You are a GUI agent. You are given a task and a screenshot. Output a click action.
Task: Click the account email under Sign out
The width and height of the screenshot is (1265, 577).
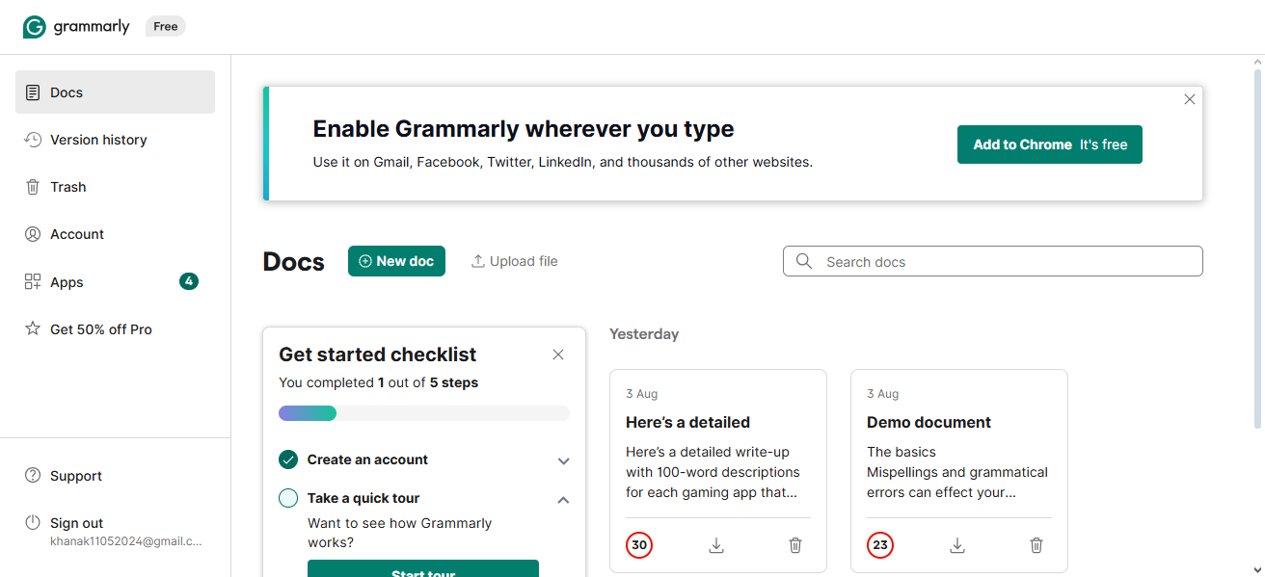(126, 541)
